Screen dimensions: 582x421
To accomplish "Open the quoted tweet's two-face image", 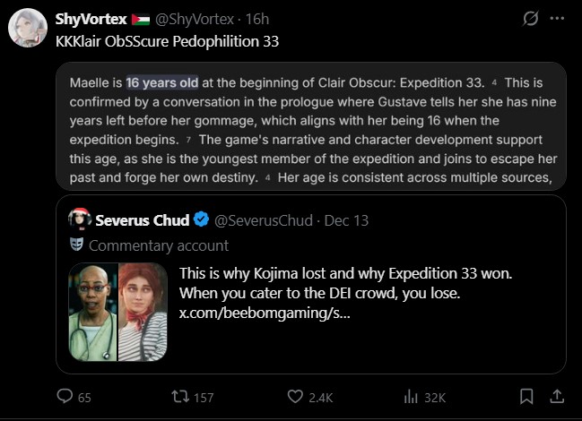I will [x=118, y=312].
